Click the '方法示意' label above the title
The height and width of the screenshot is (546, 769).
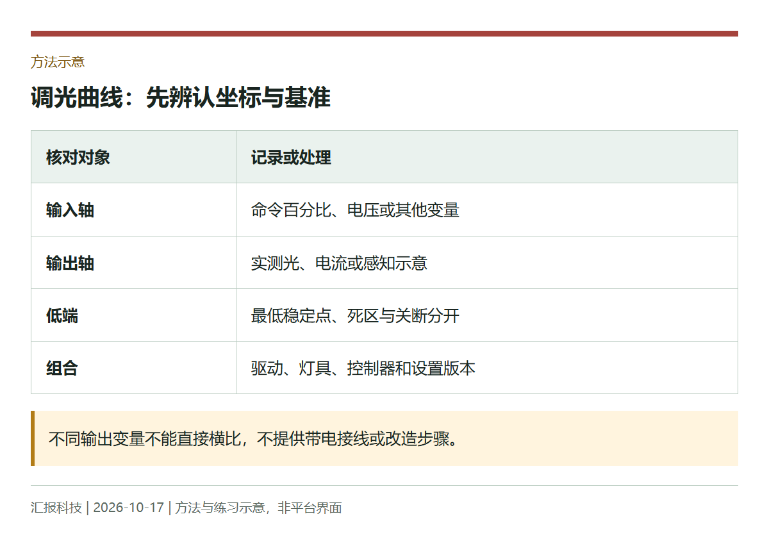click(x=58, y=62)
